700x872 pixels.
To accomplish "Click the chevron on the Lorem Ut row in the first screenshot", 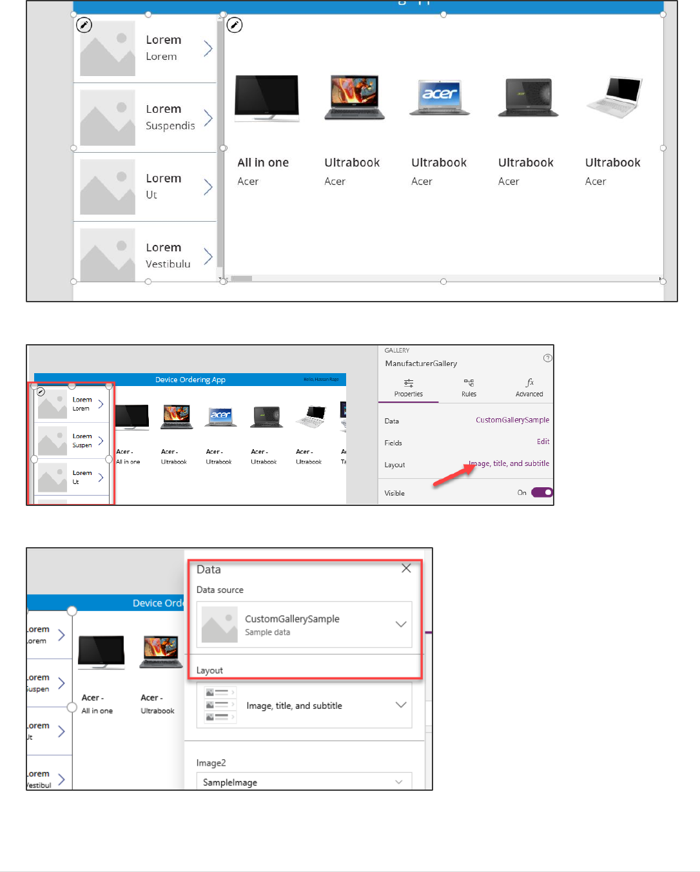I will [208, 187].
